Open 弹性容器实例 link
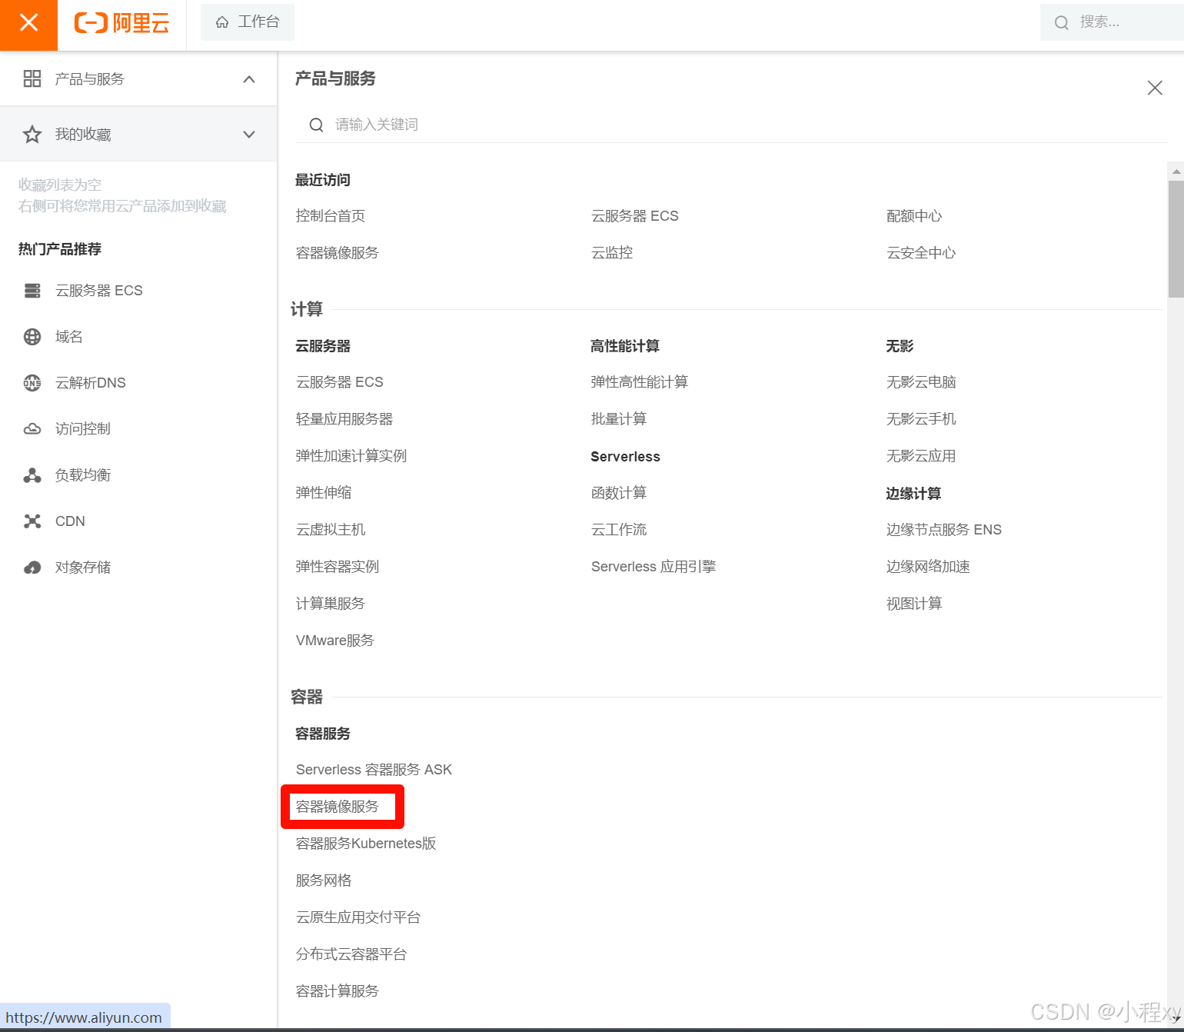The width and height of the screenshot is (1184, 1032). coord(338,567)
